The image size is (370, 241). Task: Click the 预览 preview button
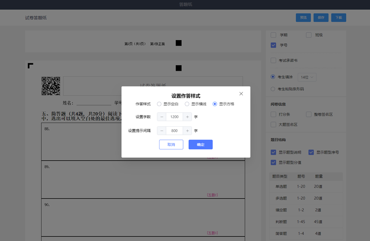point(303,18)
